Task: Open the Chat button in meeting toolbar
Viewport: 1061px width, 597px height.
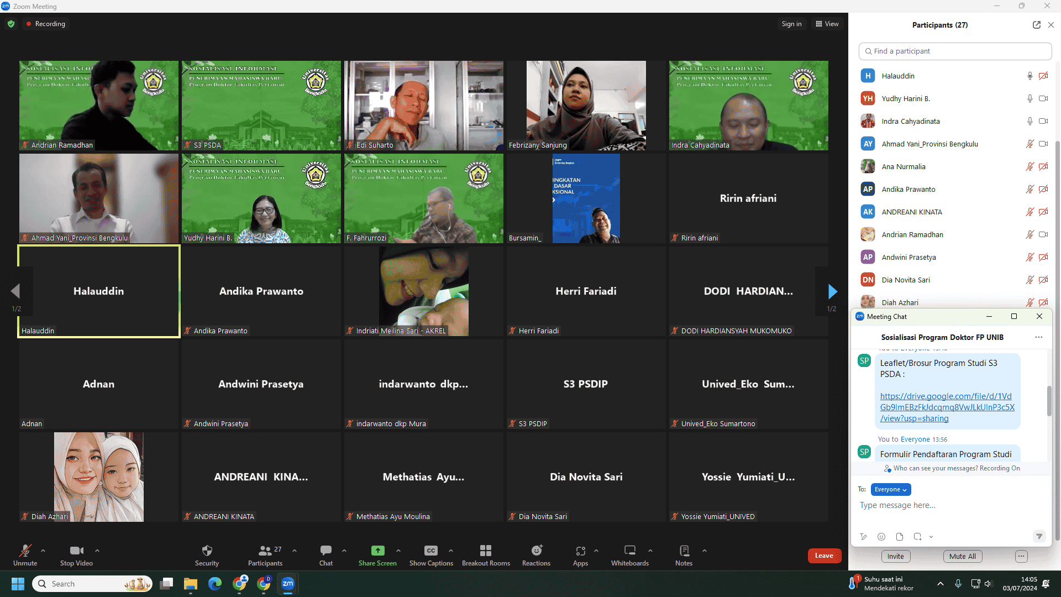Action: [x=326, y=555]
